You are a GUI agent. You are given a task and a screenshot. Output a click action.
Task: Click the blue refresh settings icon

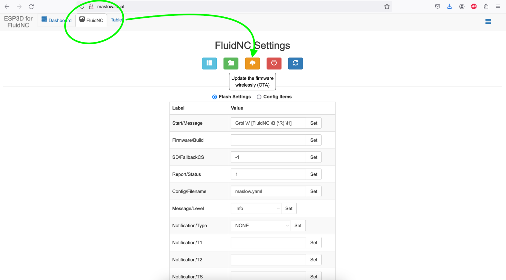click(x=295, y=63)
